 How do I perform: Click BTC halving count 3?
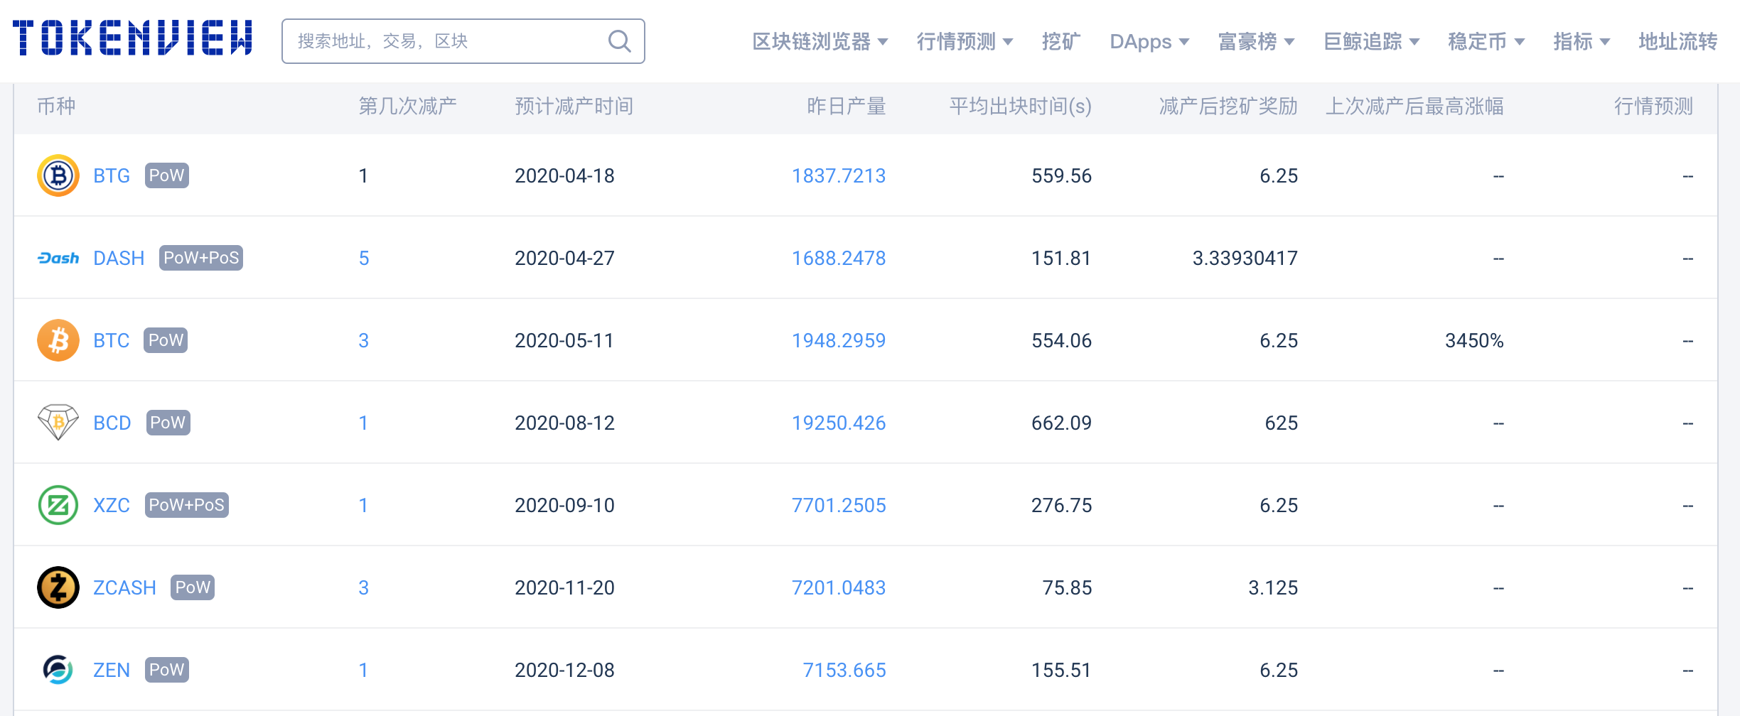[364, 340]
